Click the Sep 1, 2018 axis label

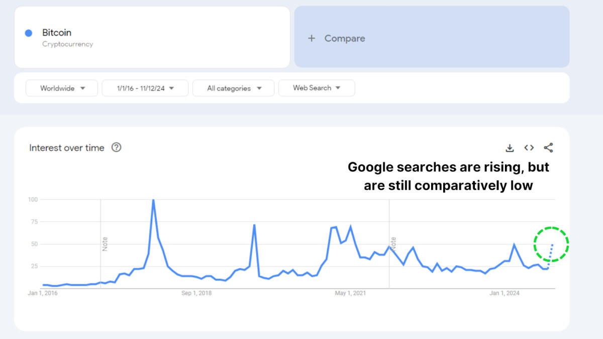click(x=196, y=293)
